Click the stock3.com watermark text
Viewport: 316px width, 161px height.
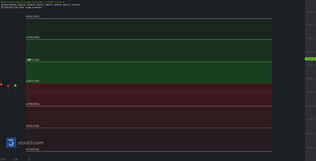coord(31,143)
